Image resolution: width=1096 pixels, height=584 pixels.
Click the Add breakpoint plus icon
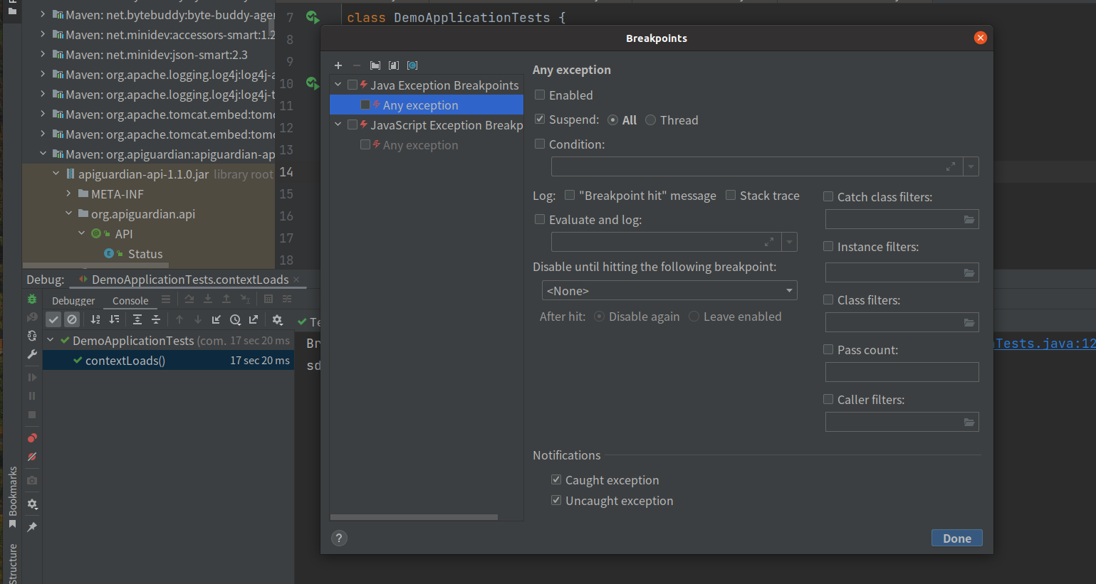point(338,65)
